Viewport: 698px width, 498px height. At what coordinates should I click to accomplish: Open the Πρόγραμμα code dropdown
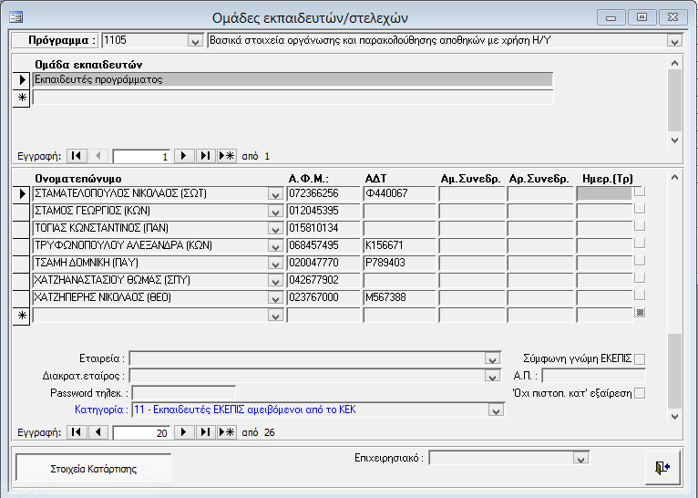[x=194, y=40]
